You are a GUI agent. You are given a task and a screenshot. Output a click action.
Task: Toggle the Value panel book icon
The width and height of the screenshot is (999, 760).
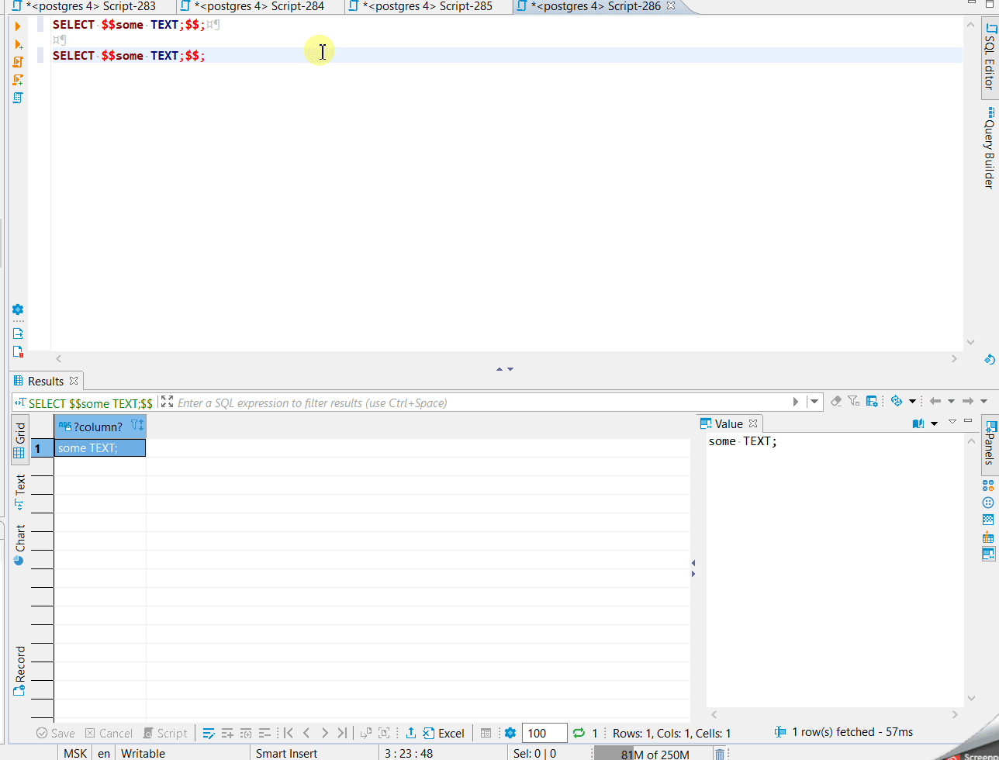pyautogui.click(x=918, y=423)
